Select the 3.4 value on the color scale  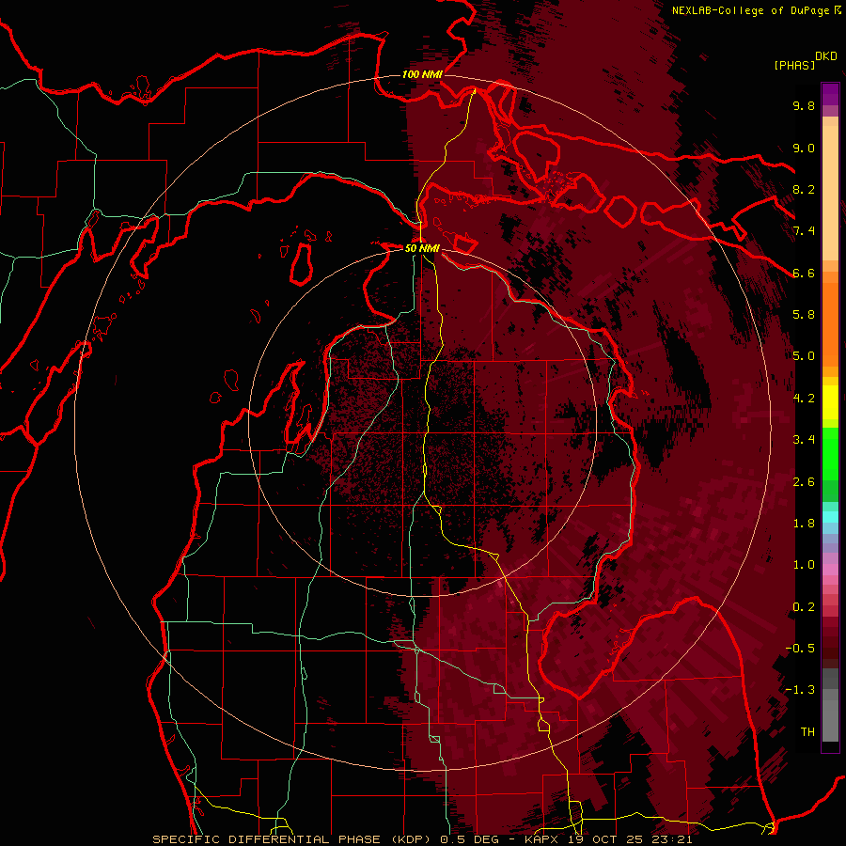tap(804, 440)
